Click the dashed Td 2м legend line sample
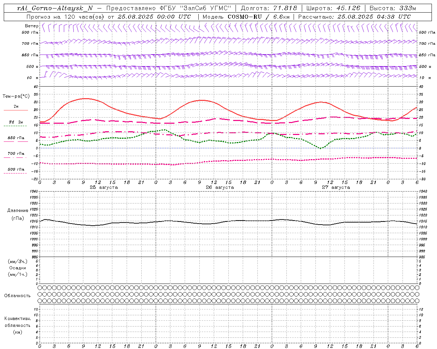 15,126
